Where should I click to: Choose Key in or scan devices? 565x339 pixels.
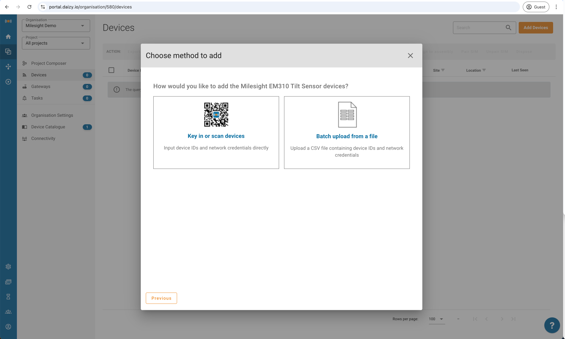(x=216, y=132)
